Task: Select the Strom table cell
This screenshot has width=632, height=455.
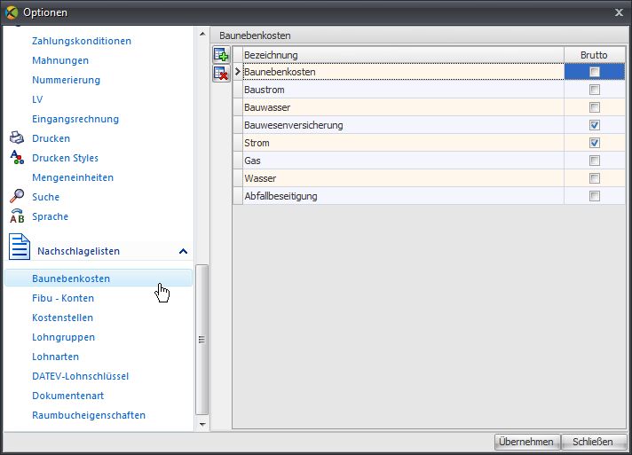Action: [x=403, y=143]
